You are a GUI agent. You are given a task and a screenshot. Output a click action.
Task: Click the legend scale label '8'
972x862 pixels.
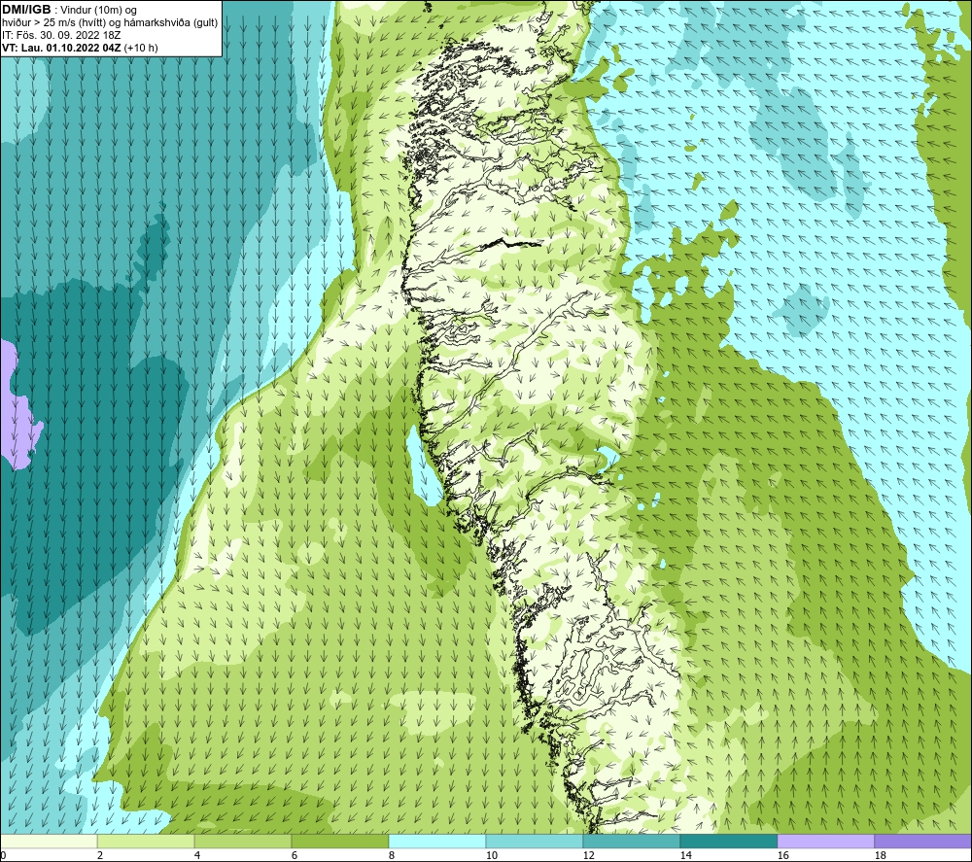[392, 856]
